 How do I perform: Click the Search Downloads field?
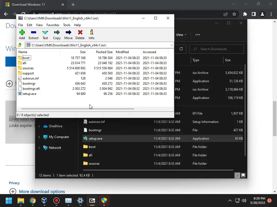pos(217,49)
